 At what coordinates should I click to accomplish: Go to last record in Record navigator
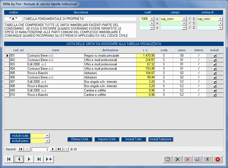(59, 149)
